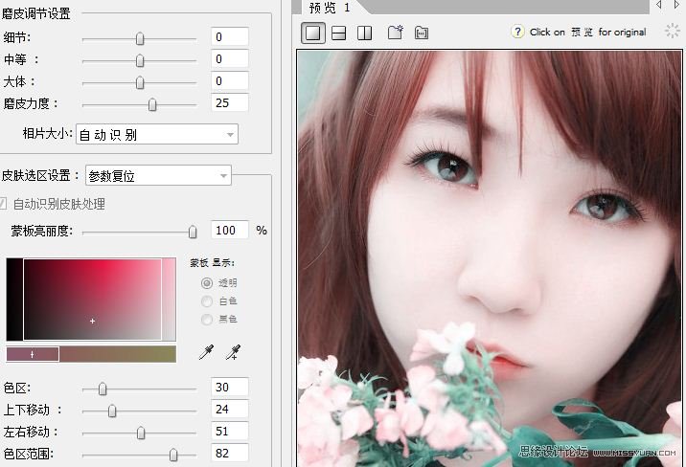Click the 细节 slider handle
686x467 pixels.
[x=140, y=39]
